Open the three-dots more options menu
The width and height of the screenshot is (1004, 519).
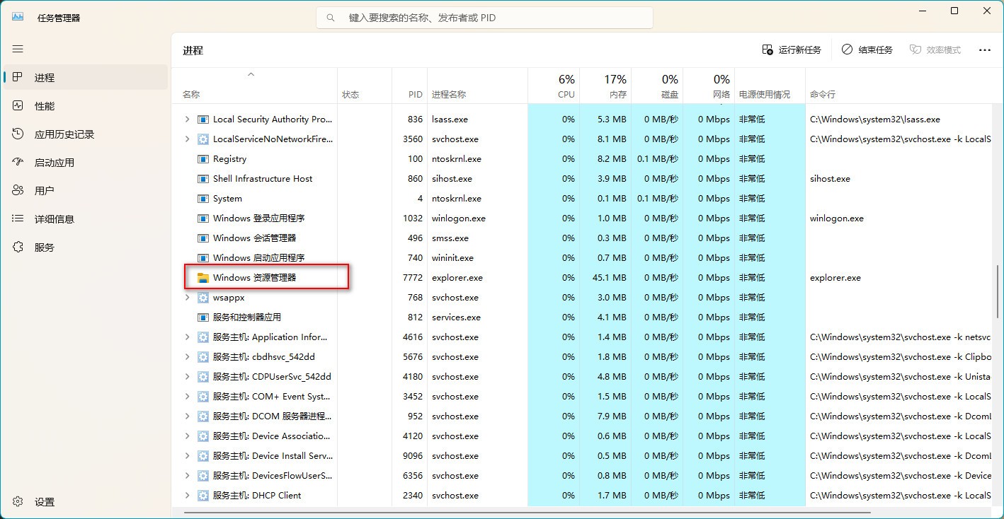[984, 50]
